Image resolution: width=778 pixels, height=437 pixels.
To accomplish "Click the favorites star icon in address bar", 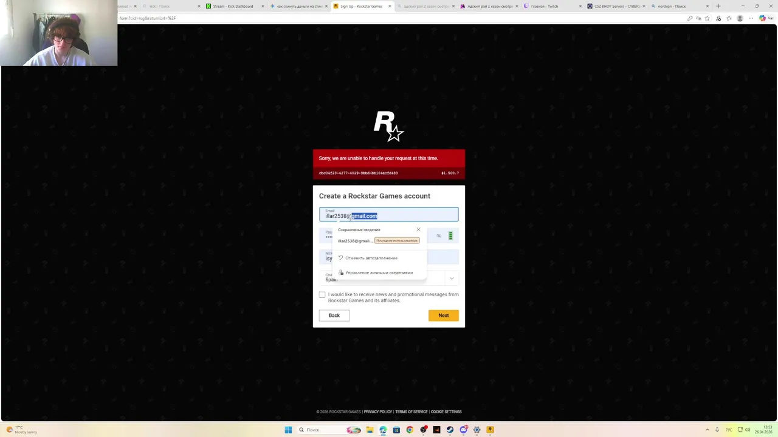I will (707, 18).
